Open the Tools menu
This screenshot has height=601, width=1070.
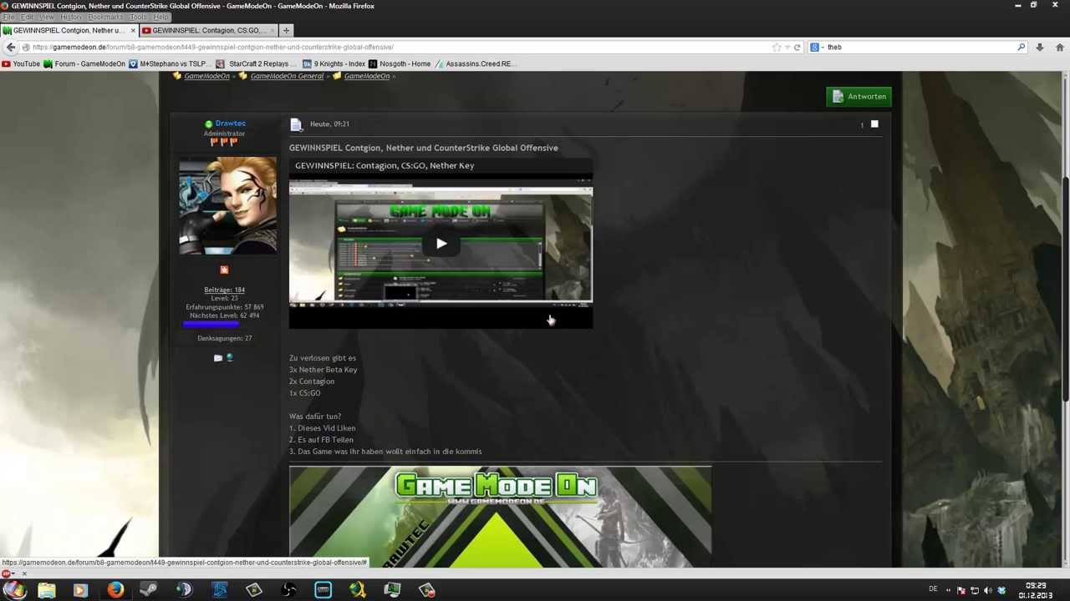coord(138,17)
